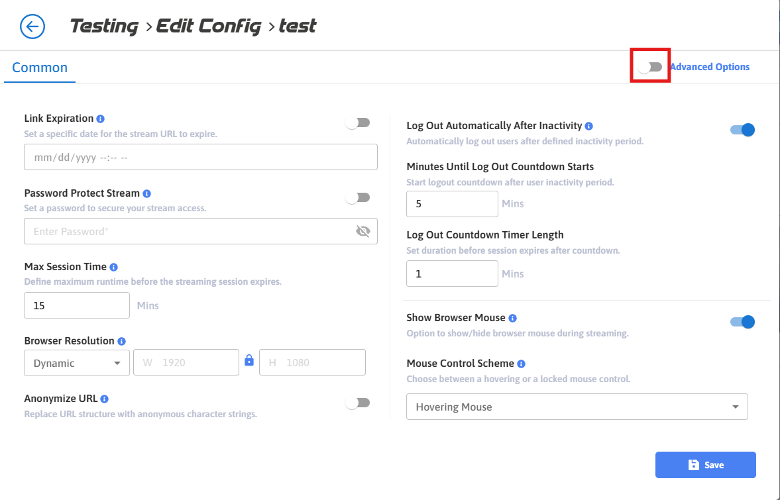The image size is (780, 500).
Task: Enable the Advanced Options toggle
Action: click(x=650, y=67)
